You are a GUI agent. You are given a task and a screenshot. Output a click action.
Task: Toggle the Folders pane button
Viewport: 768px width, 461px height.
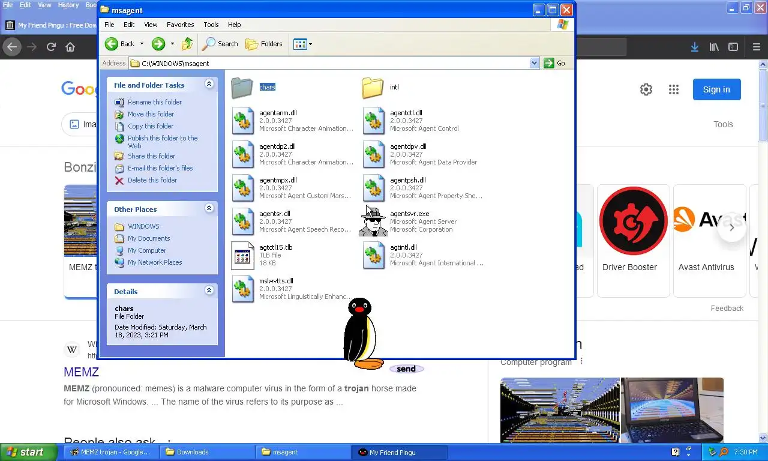(x=264, y=44)
